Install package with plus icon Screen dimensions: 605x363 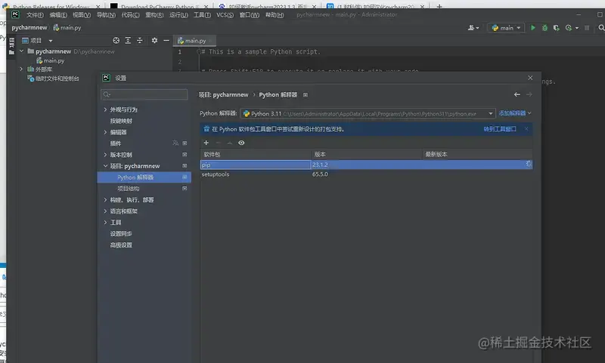tap(206, 143)
